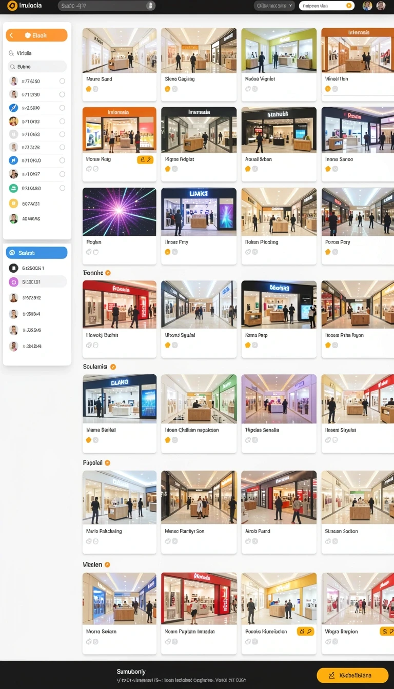This screenshot has height=689, width=394.
Task: Open the Mrorna Soiam card title
Action: click(x=102, y=632)
